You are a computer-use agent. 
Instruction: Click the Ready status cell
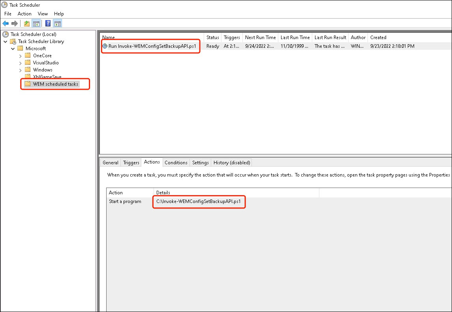coord(213,46)
